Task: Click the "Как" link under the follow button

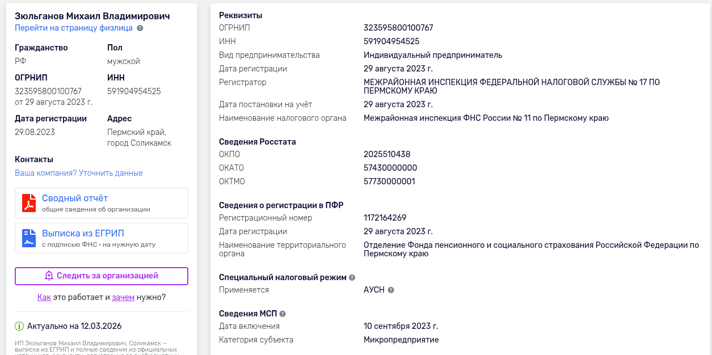Action: 44,297
